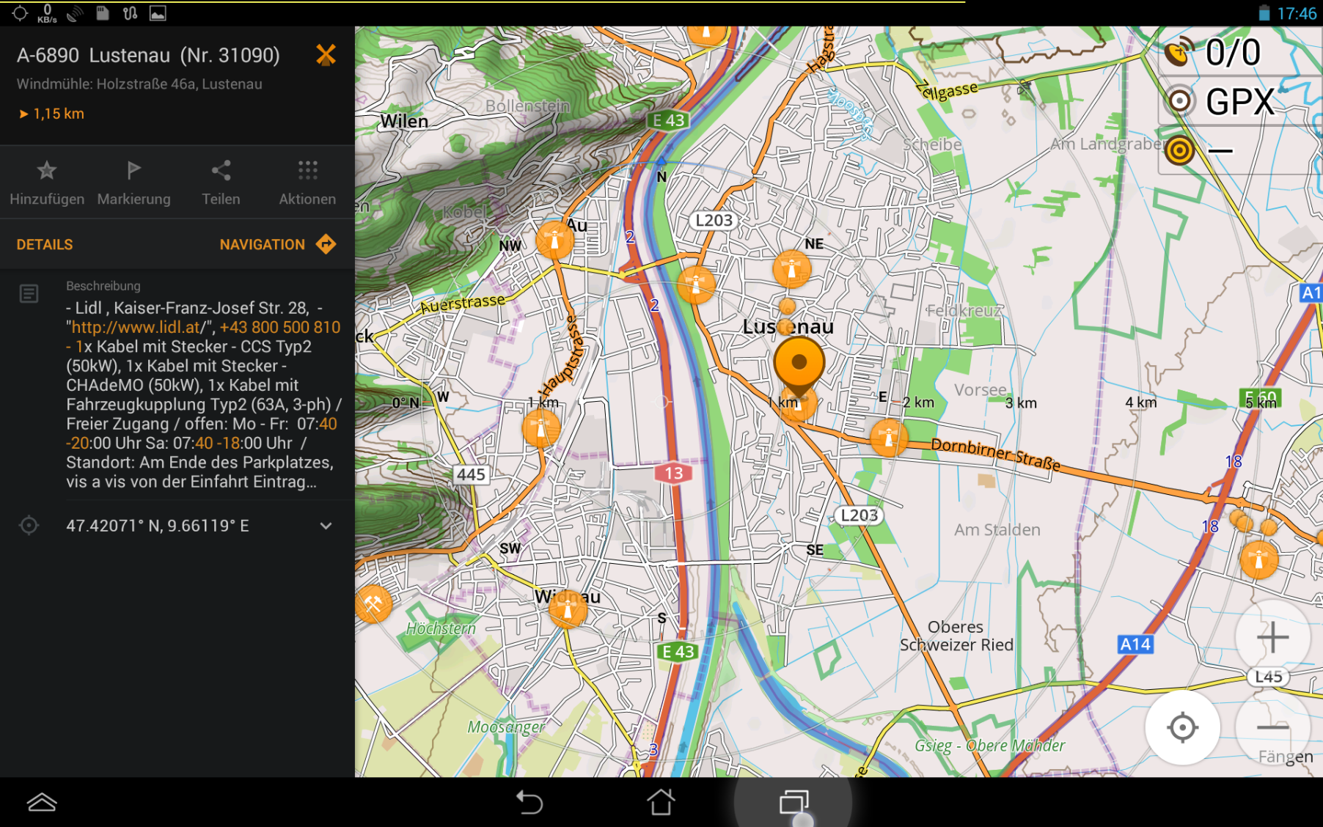Image resolution: width=1323 pixels, height=827 pixels.
Task: Share this location via Teilen
Action: (x=221, y=183)
